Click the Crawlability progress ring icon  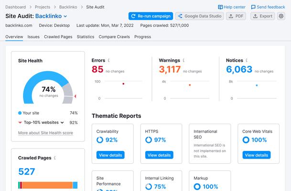click(x=100, y=140)
